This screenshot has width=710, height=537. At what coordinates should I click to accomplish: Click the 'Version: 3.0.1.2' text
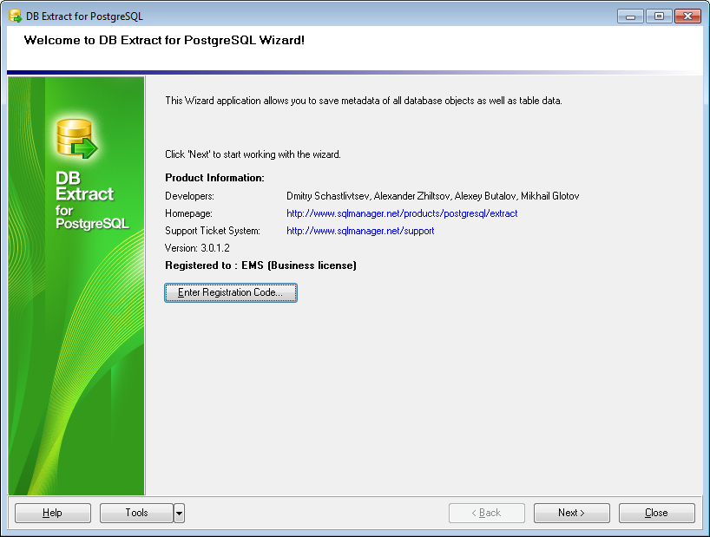point(197,248)
